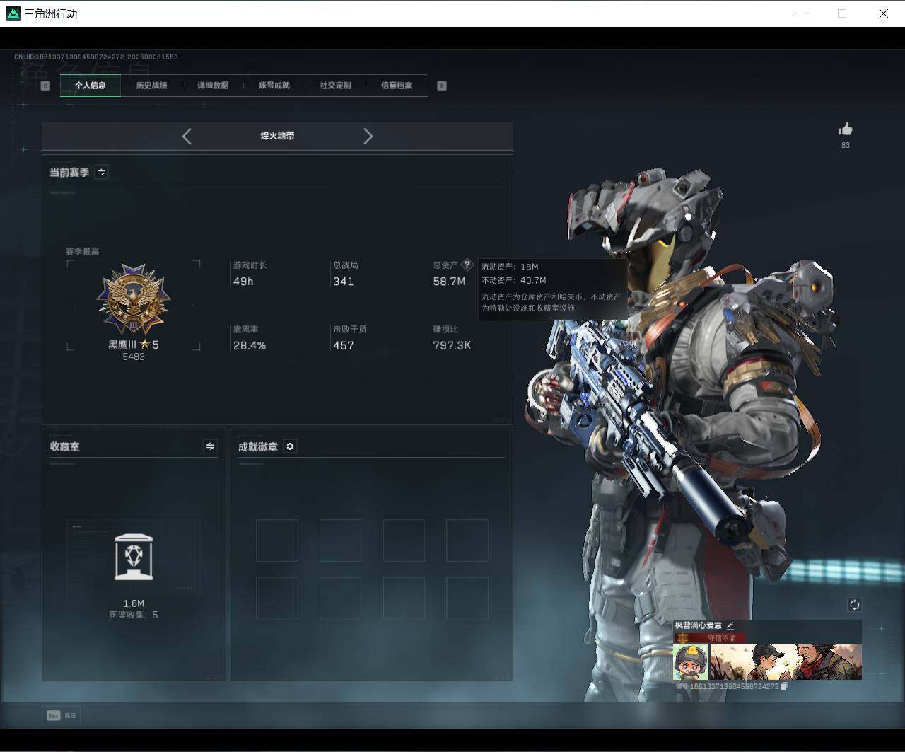
Task: Click the 图鉴收集: 5 text
Action: click(x=134, y=615)
